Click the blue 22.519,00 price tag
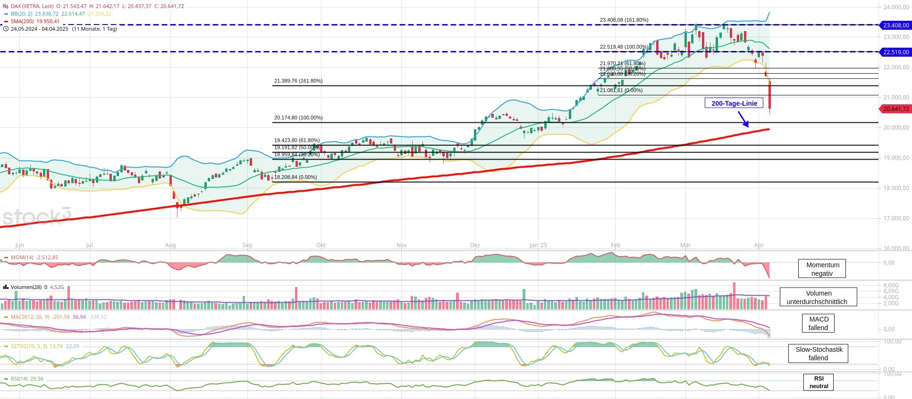This screenshot has width=912, height=399. coord(895,52)
